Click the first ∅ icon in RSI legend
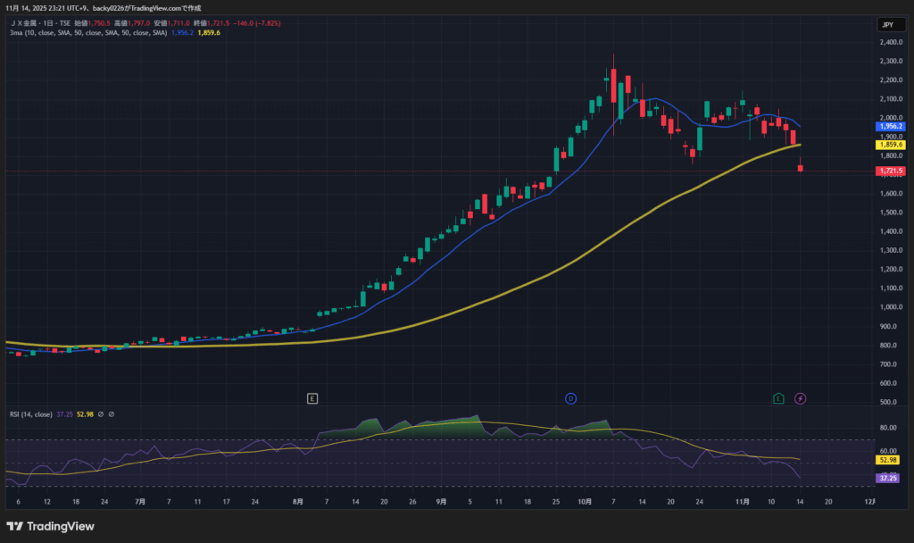 click(101, 414)
